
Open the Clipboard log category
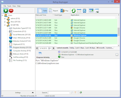click(19, 44)
